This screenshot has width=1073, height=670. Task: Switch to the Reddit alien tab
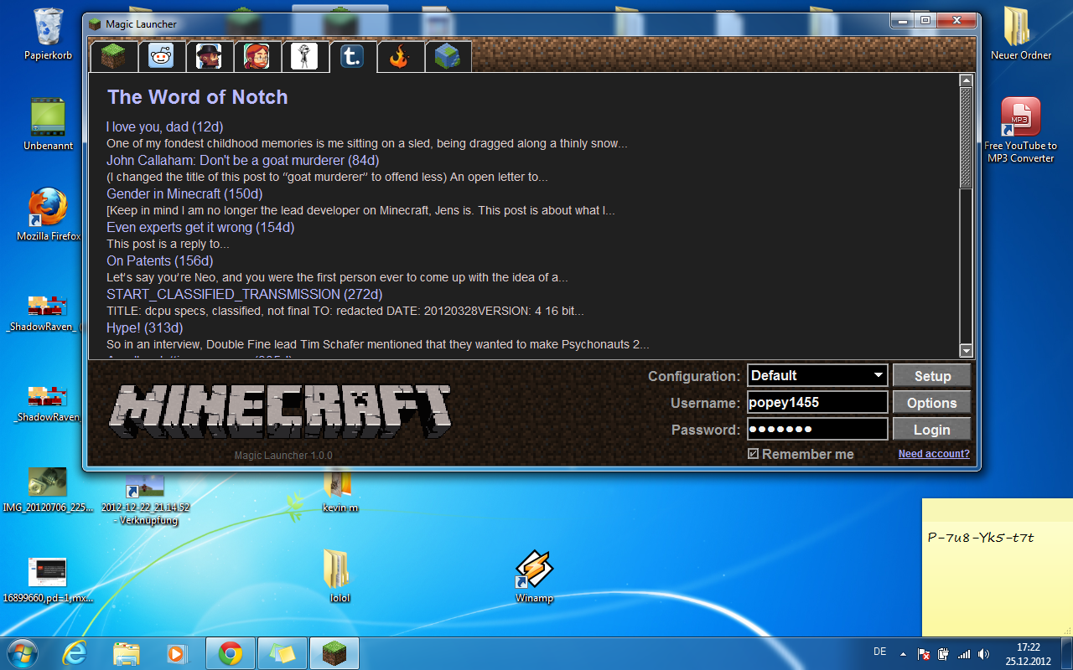[161, 56]
